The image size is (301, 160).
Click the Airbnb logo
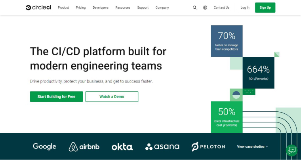(x=84, y=147)
